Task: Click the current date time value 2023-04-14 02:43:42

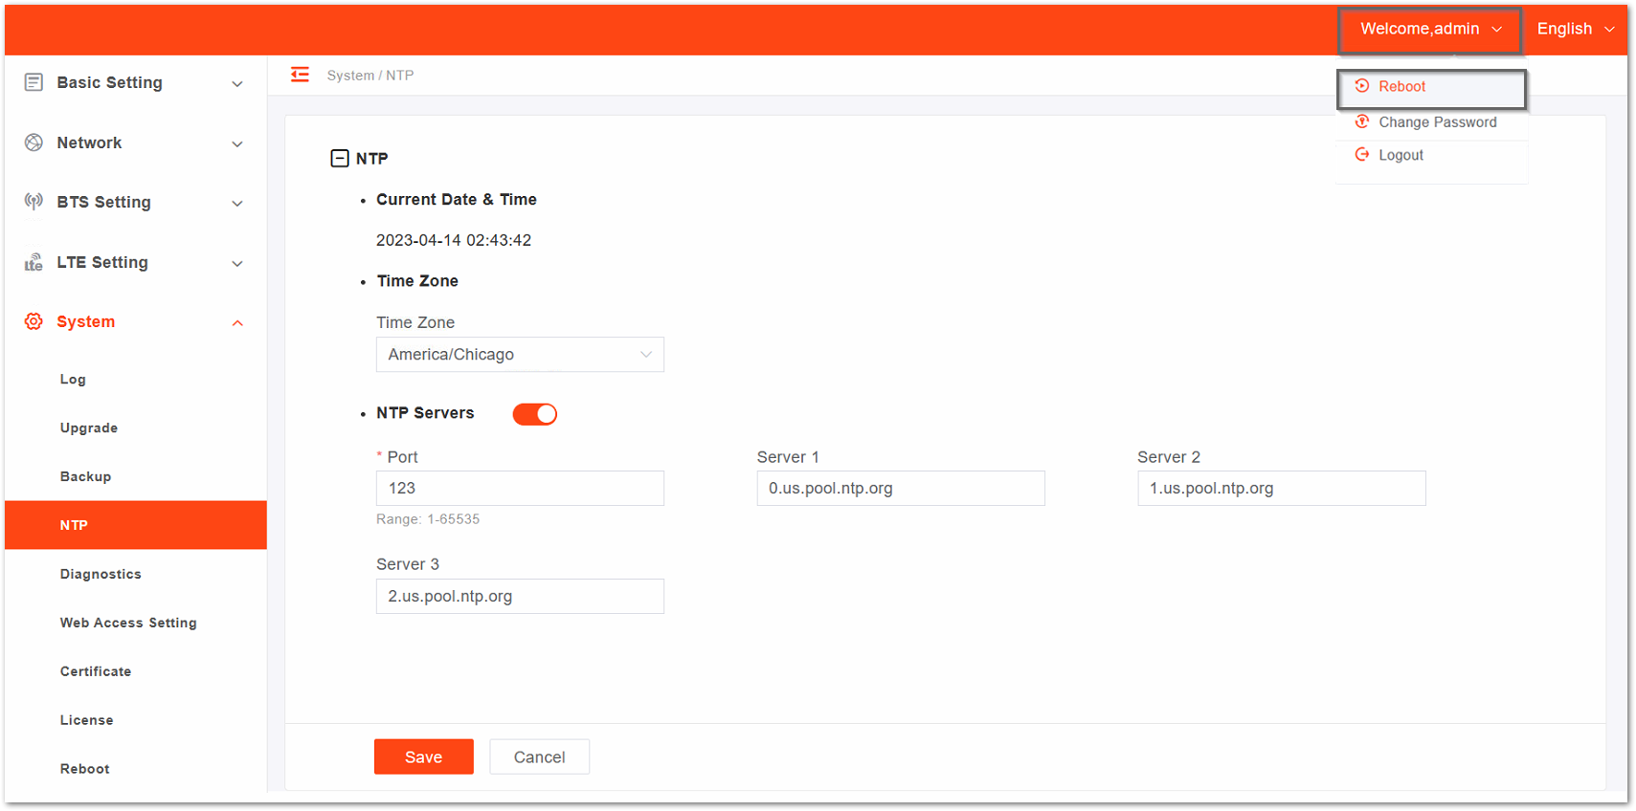Action: 454,240
